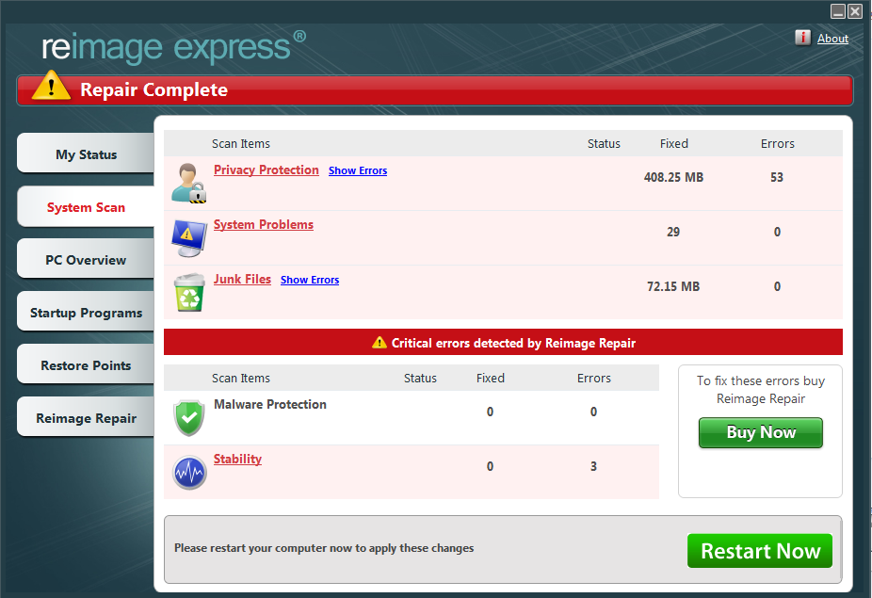
Task: Click the reimage express logo
Action: pos(173,46)
